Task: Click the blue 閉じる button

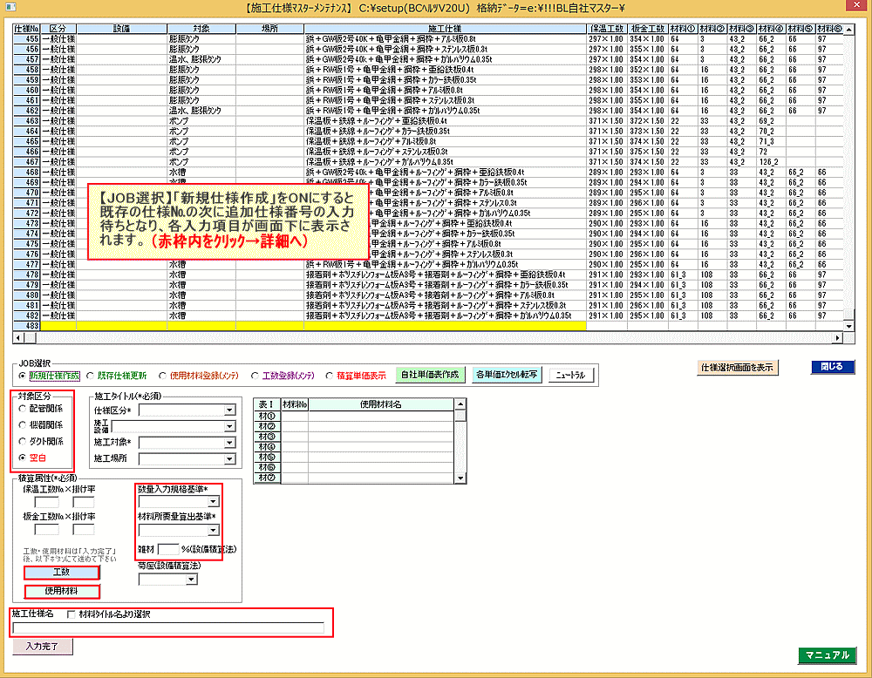Action: (832, 368)
